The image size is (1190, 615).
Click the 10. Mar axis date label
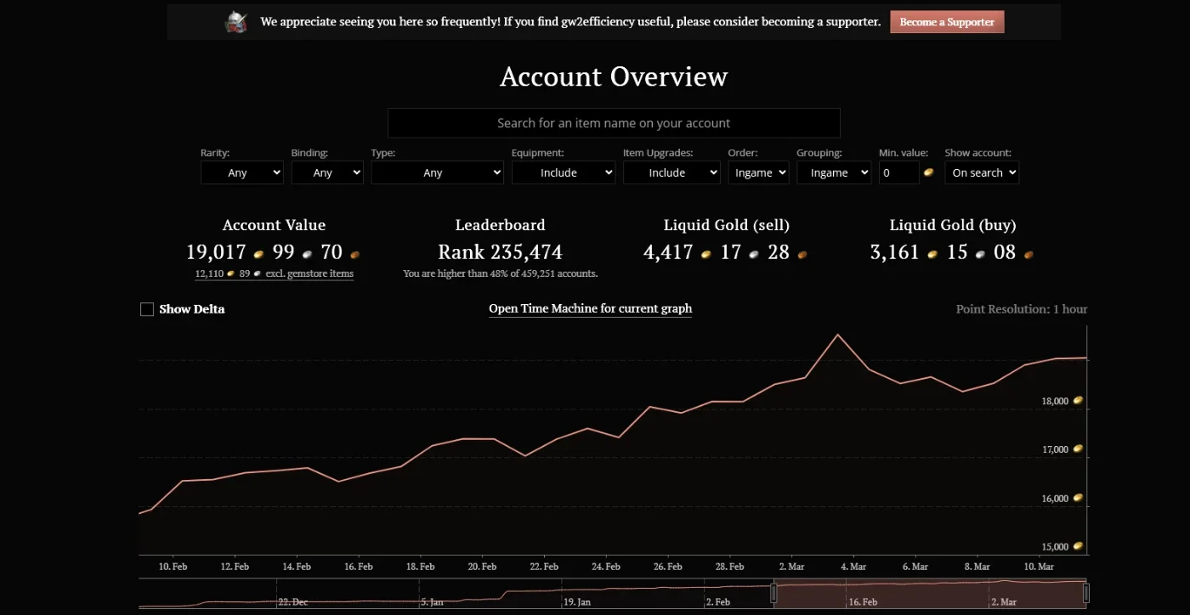[1039, 567]
